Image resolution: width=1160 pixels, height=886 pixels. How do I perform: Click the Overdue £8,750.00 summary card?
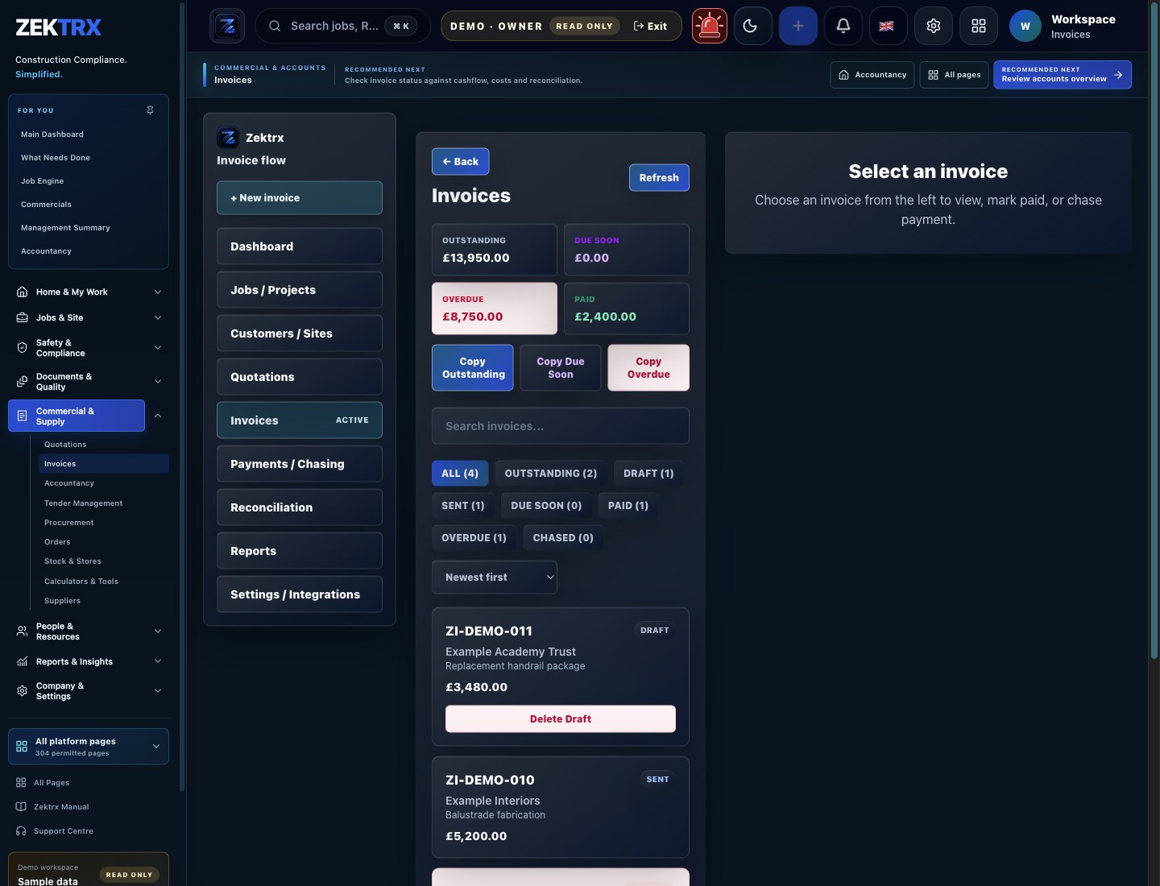pos(495,308)
